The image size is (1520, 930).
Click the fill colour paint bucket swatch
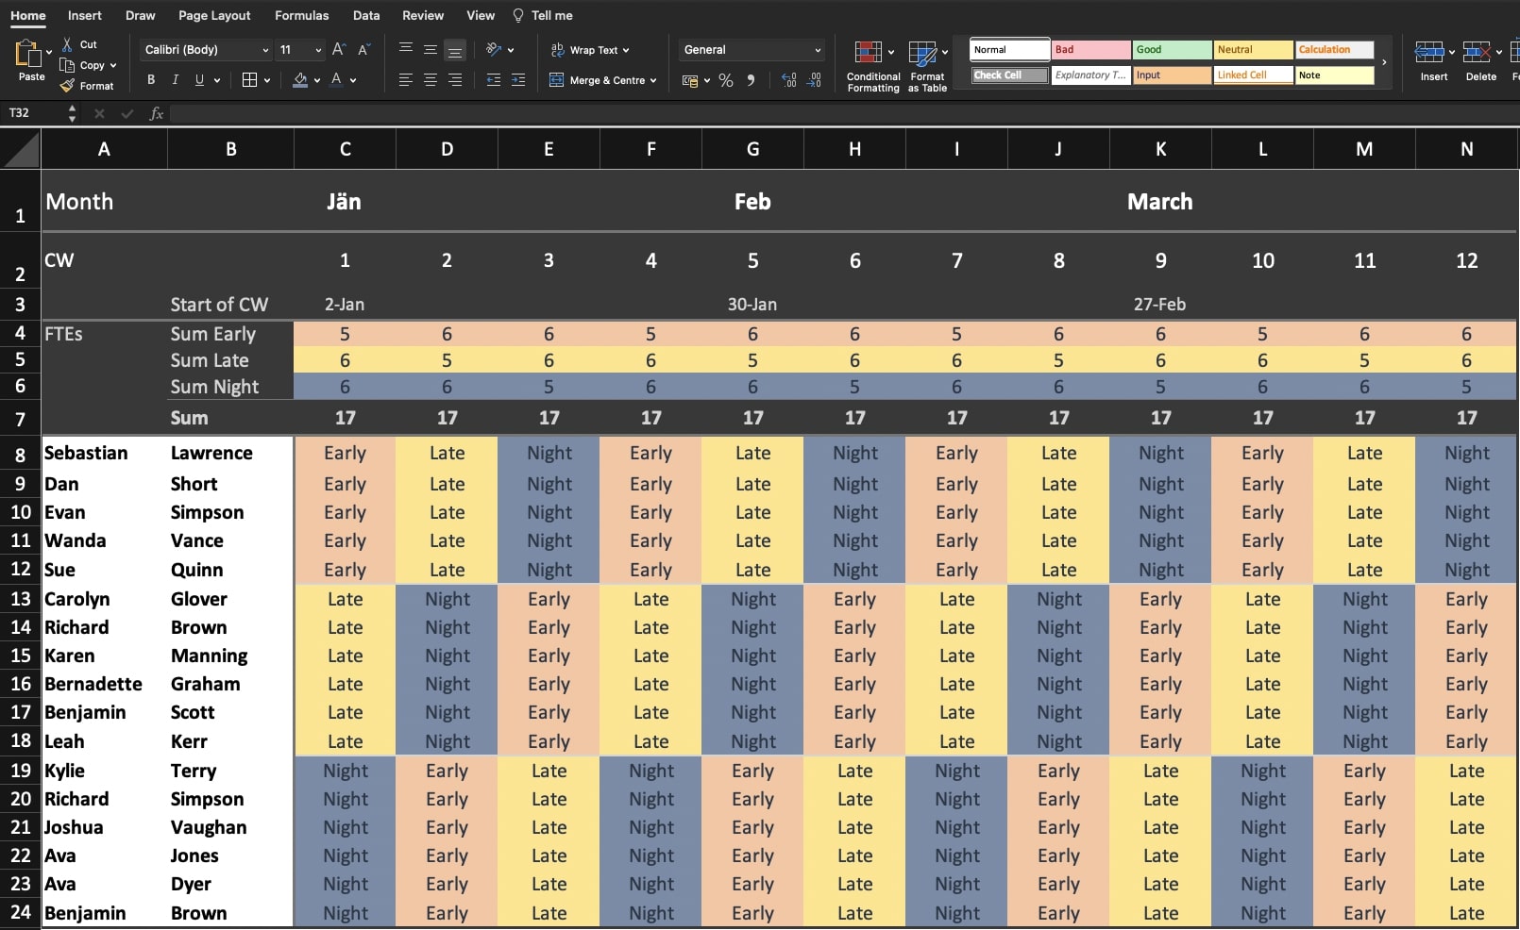300,80
